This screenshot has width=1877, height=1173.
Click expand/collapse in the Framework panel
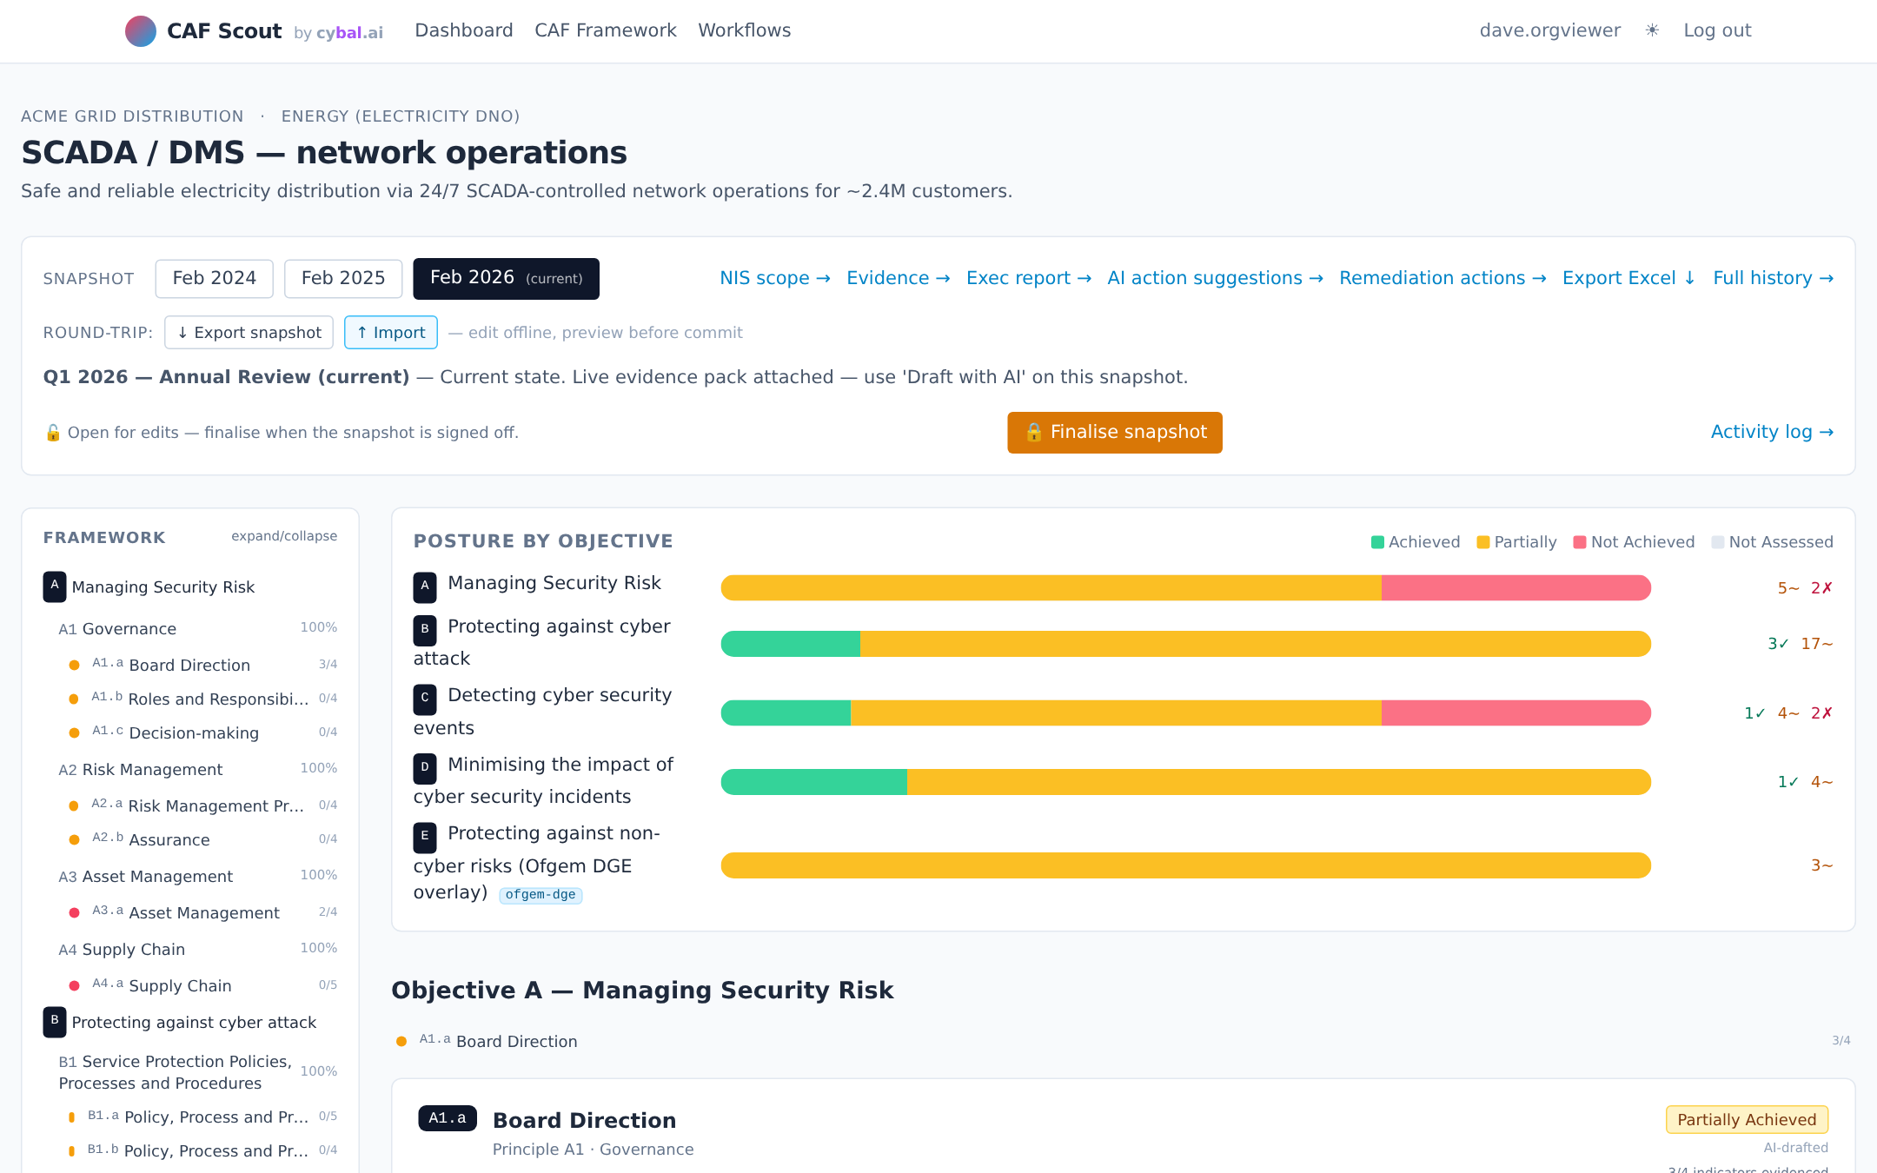284,535
